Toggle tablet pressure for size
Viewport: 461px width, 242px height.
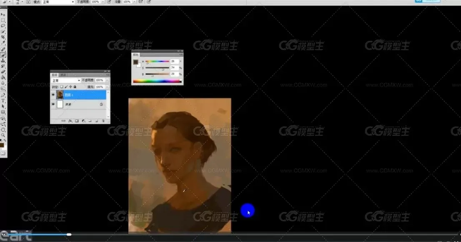click(x=149, y=2)
